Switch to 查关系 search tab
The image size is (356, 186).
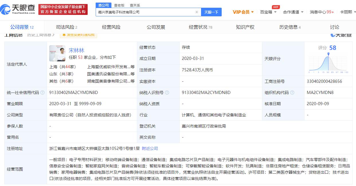[135, 5]
